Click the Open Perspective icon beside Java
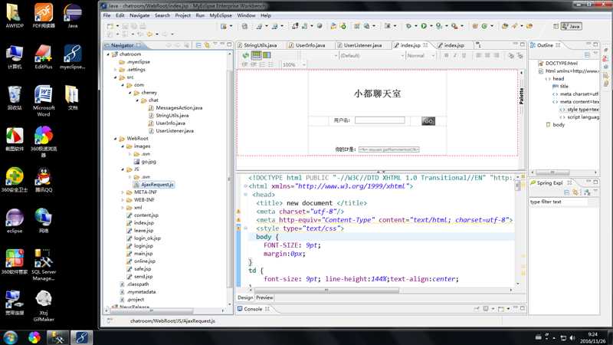 click(x=556, y=26)
